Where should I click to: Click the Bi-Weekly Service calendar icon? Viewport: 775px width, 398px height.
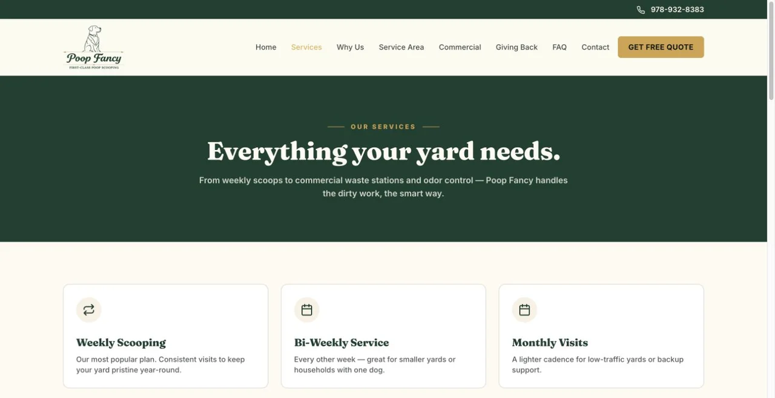click(x=306, y=310)
